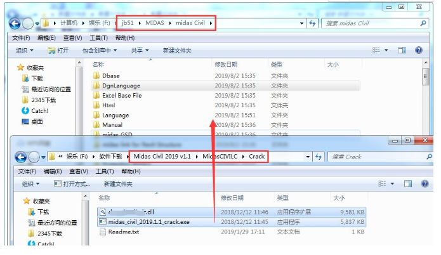441x255 pixels.
Task: Select the Language folder icon
Action: [x=96, y=115]
